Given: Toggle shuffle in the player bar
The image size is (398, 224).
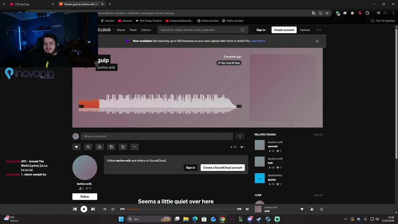Looking at the screenshot, I should [104, 209].
